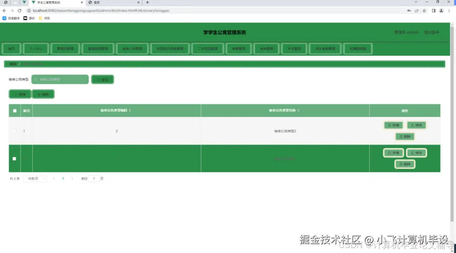Open the Chrome profile avatar
Screen dimensions: 456x253
(441, 11)
